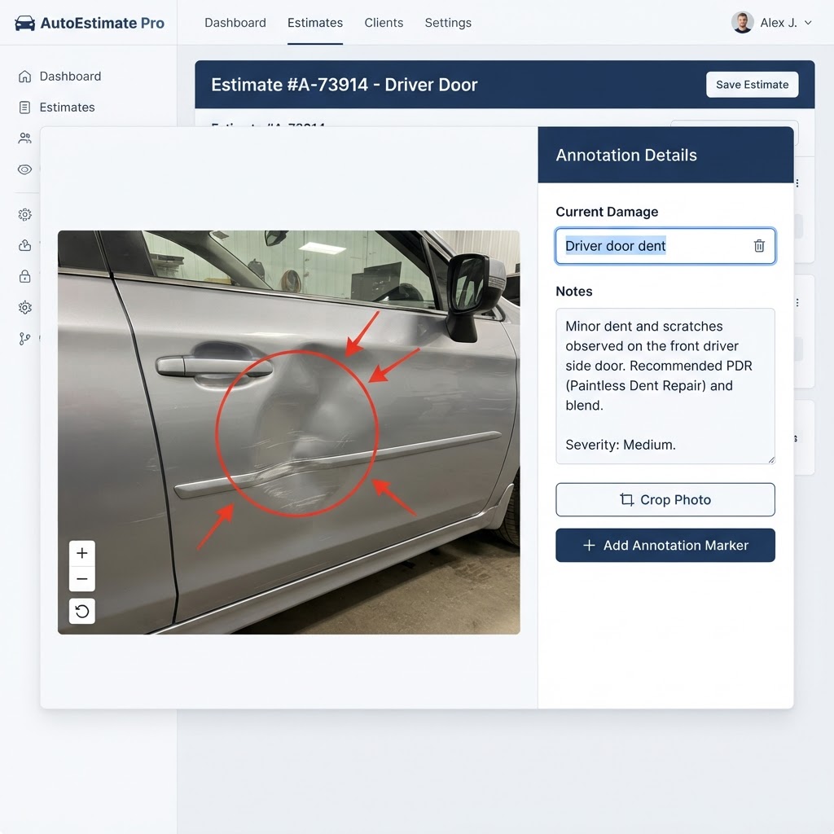
Task: Click the Notes textarea resize handle
Action: click(771, 459)
